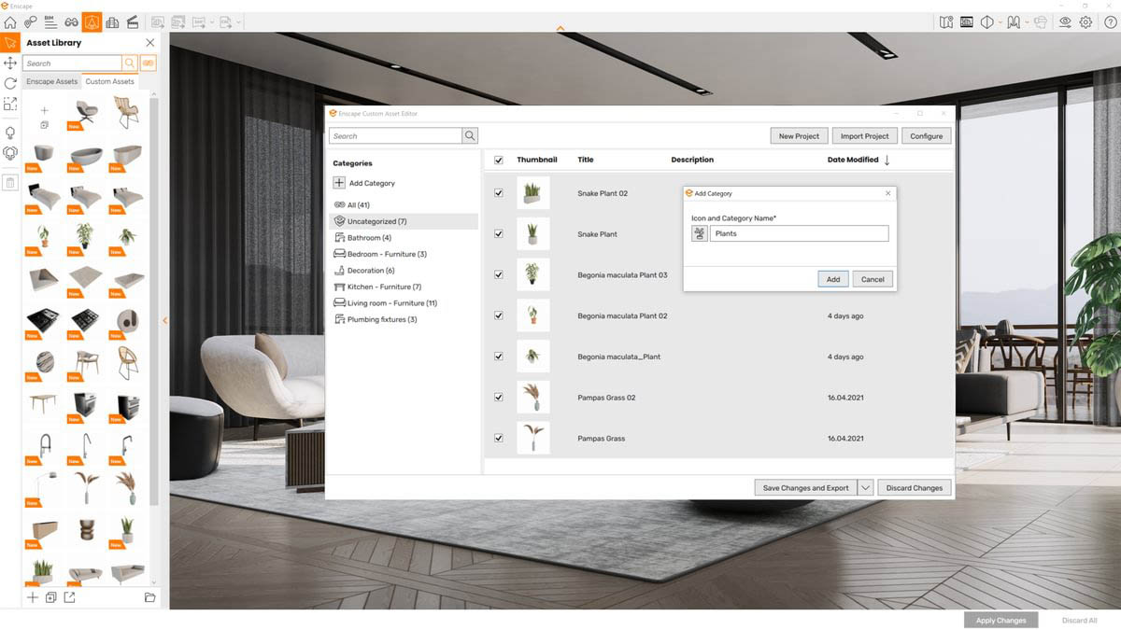Click the Date Modified sort arrow
The width and height of the screenshot is (1121, 630).
pos(886,160)
